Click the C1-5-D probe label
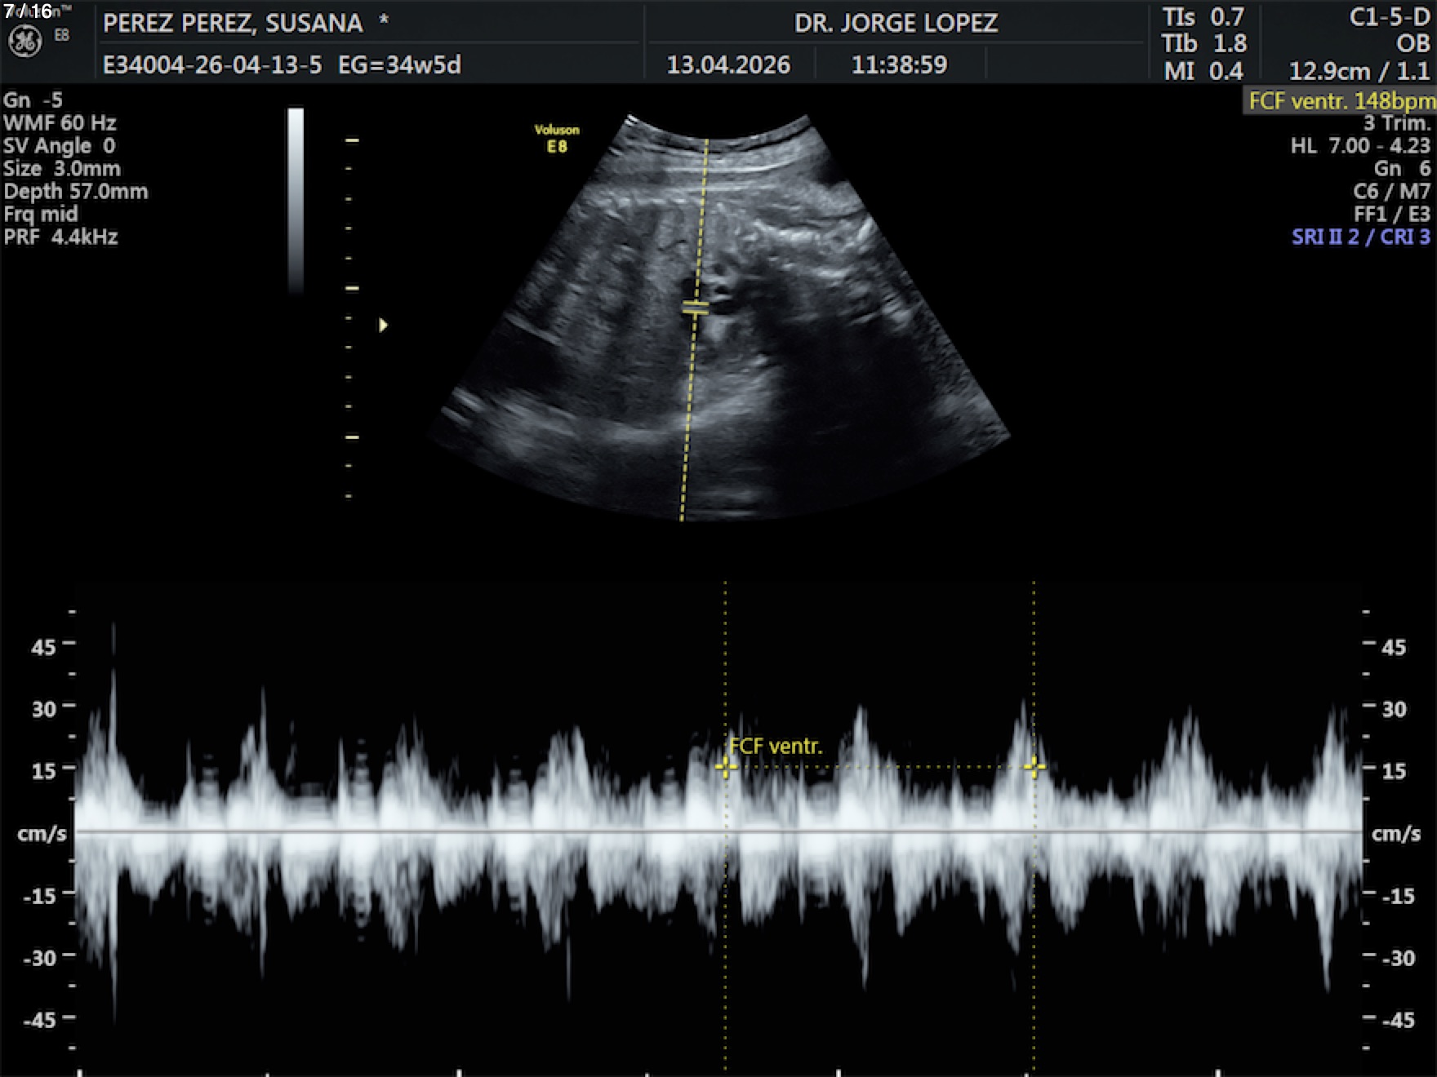 (x=1389, y=18)
